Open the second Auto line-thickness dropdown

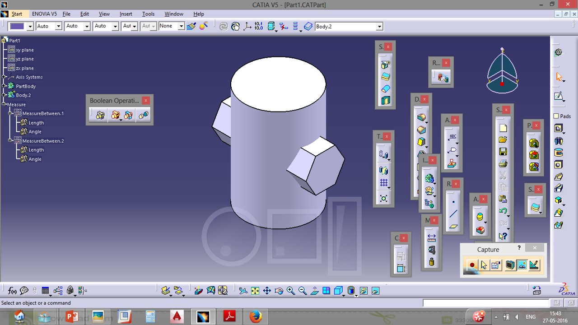point(87,27)
